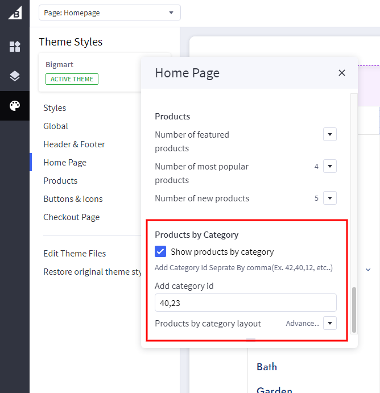
Task: Expand Number of most popular products dropdown
Action: pyautogui.click(x=330, y=167)
